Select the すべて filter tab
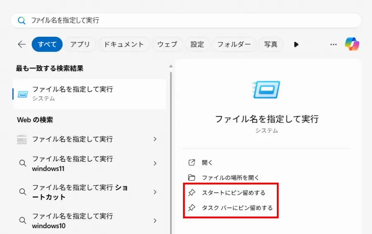This screenshot has width=372, height=234. 47,44
